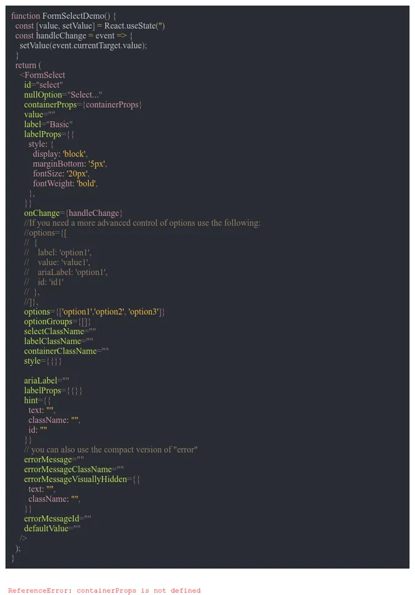The image size is (415, 595).
Task: Click the options array with option1 option2 option3
Action: pos(94,312)
